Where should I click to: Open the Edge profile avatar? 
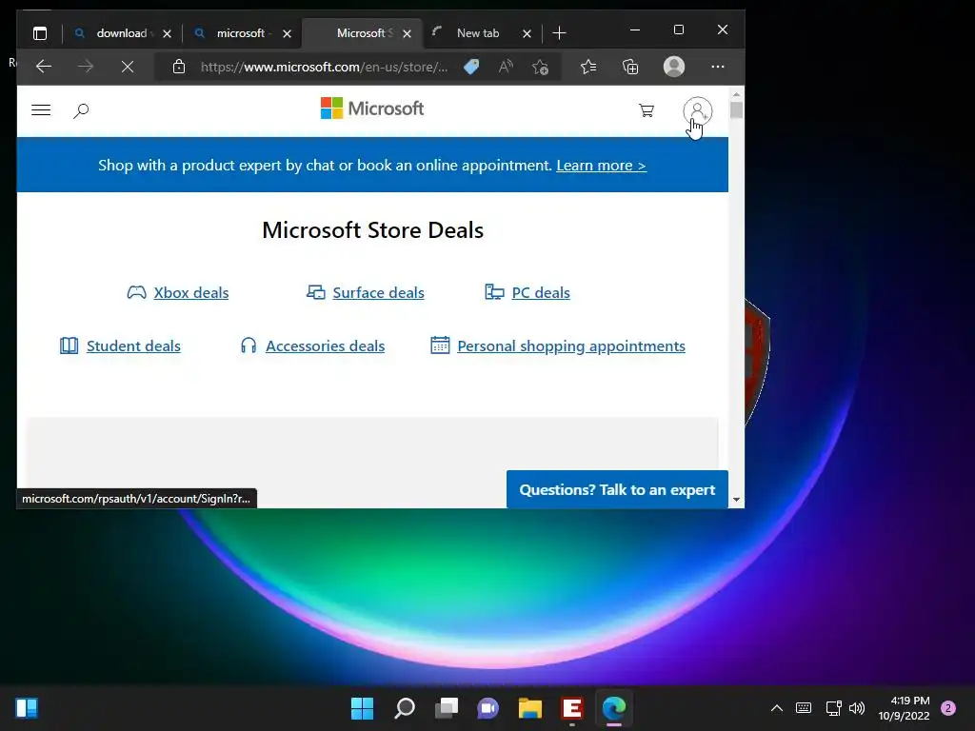674,67
